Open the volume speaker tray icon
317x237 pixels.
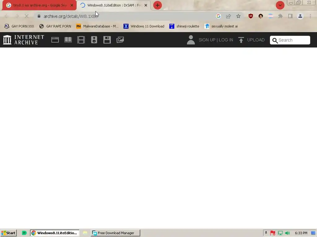287,233
